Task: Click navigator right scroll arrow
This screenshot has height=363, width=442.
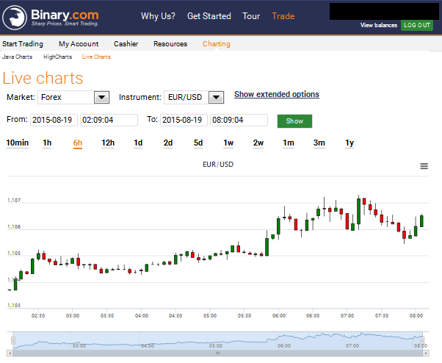Action: coord(426,353)
